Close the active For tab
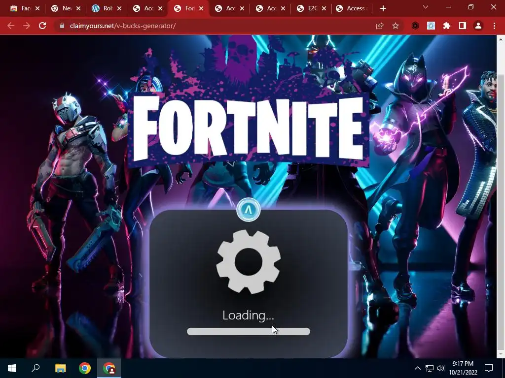 click(x=201, y=8)
